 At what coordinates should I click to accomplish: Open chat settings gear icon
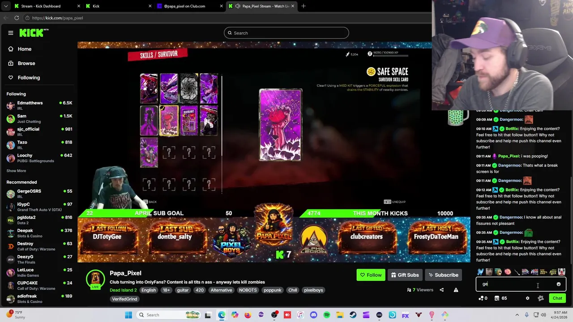click(x=527, y=298)
